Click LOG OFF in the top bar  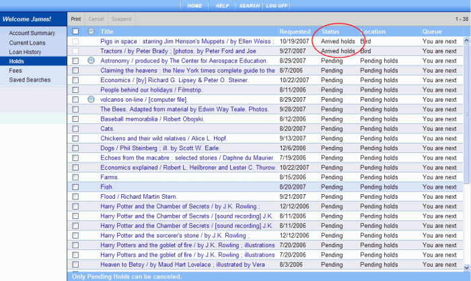[277, 5]
